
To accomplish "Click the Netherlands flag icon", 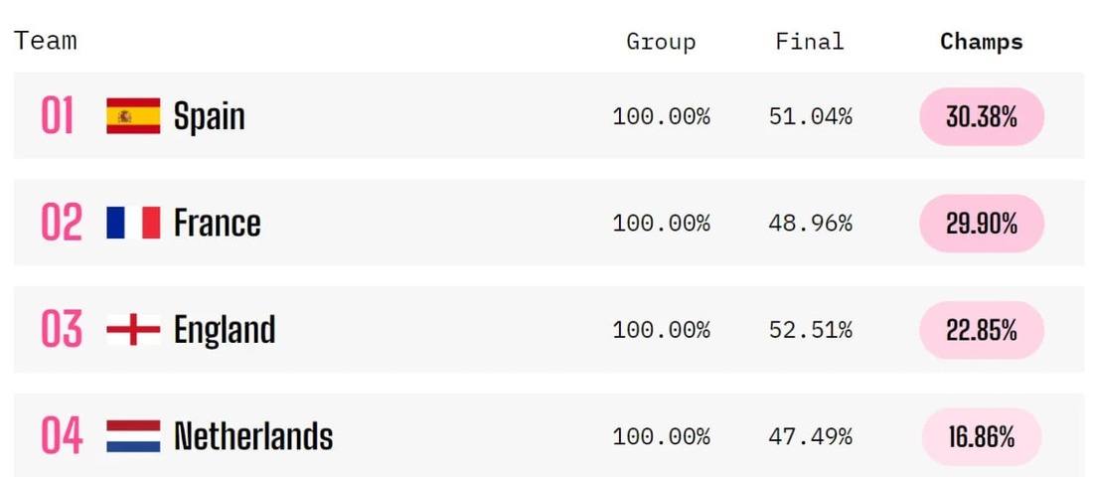I will click(133, 436).
